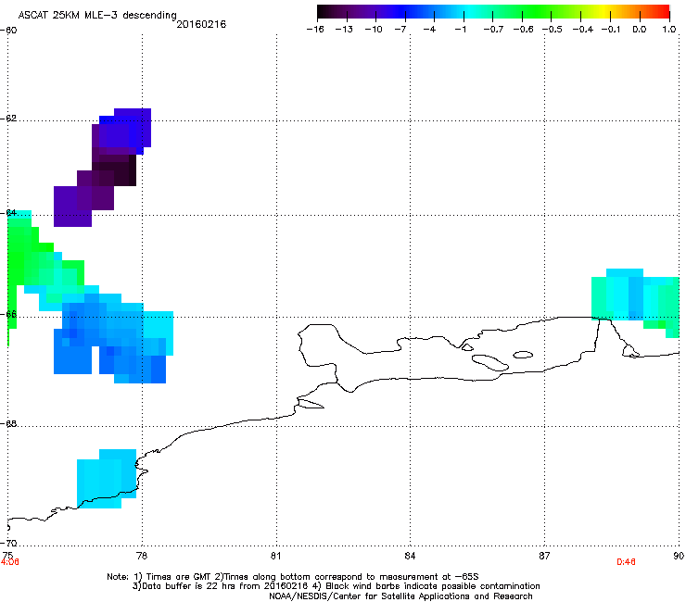
Task: Click the longitude label "78"
Action: 142,555
